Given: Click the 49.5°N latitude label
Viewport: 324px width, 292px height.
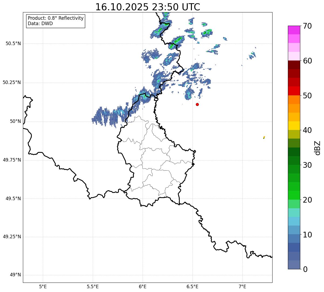Looking at the screenshot, I should click(x=13, y=199).
